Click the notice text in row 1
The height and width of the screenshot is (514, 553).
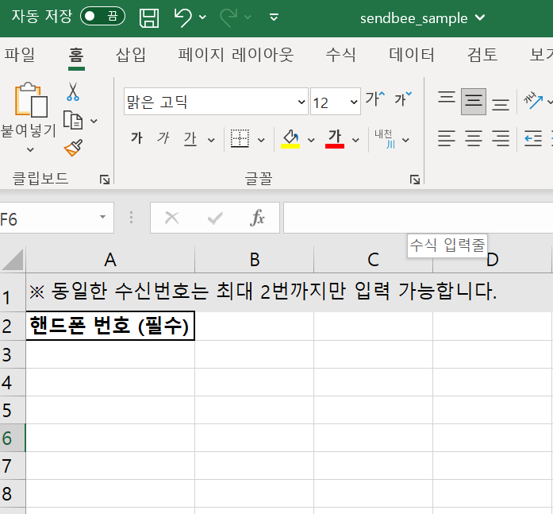263,292
